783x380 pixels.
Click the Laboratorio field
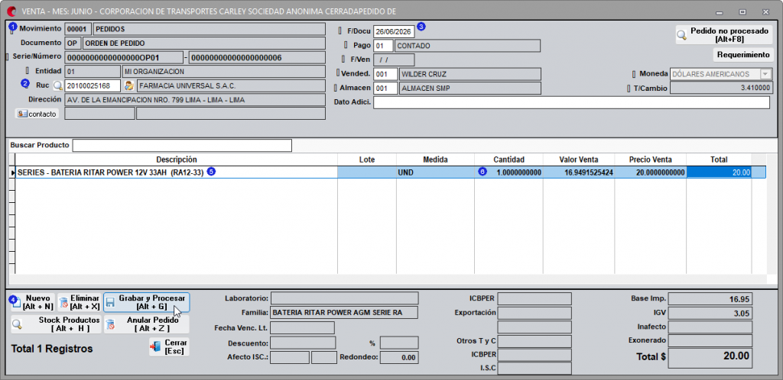pyautogui.click(x=344, y=298)
